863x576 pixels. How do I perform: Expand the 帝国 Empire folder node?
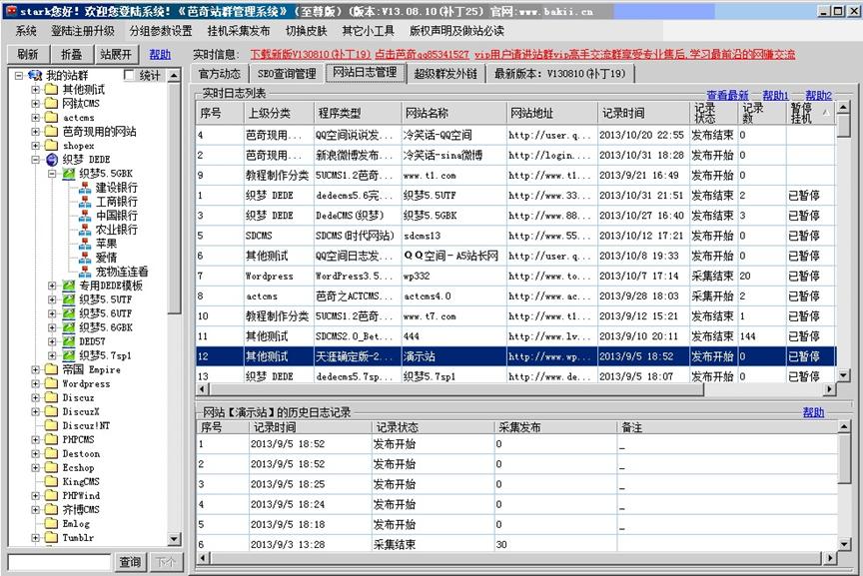pos(36,369)
